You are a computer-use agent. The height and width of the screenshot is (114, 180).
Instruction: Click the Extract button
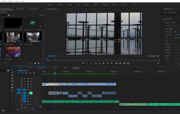[x=120, y=63]
